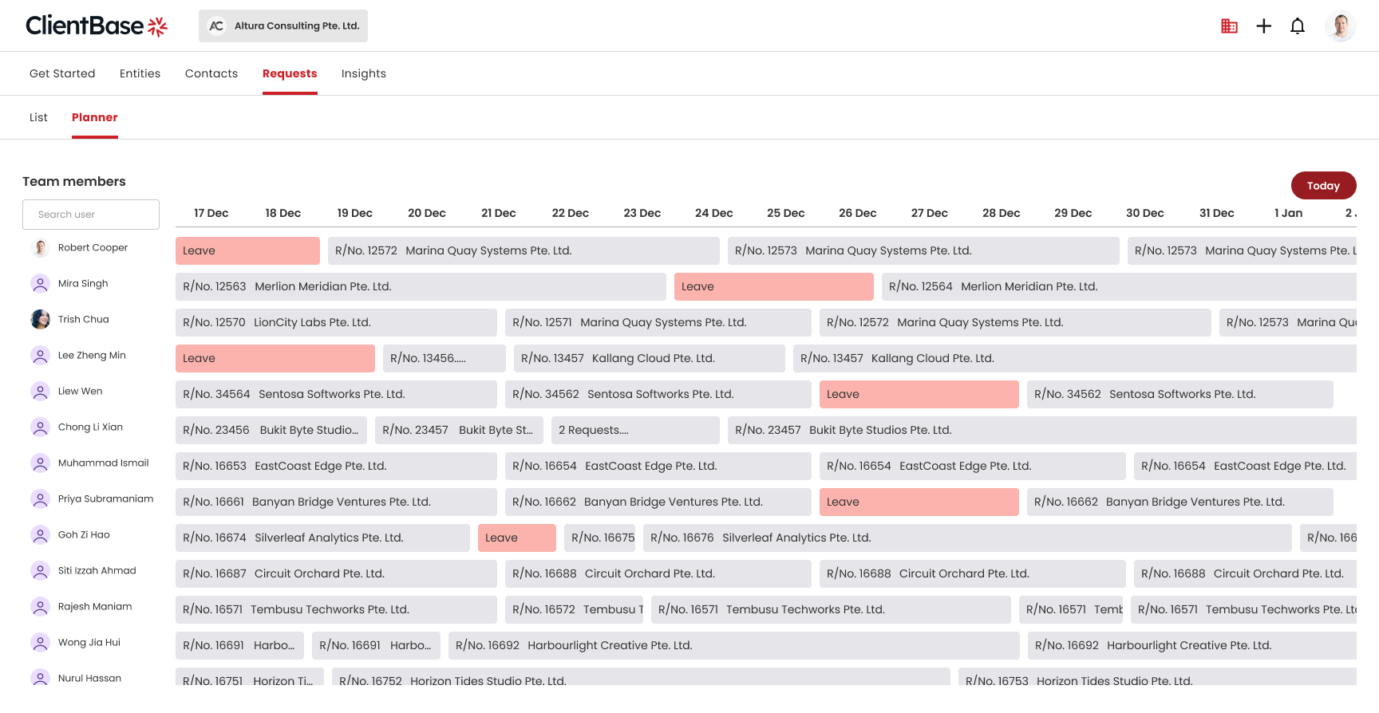Open R/No. 16687 Circuit Orchard request
Screen dimensions: 1379x713
(336, 573)
